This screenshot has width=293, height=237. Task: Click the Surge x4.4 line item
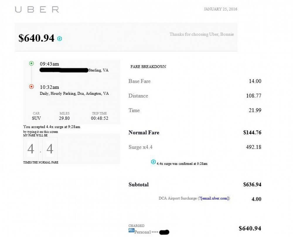140,147
